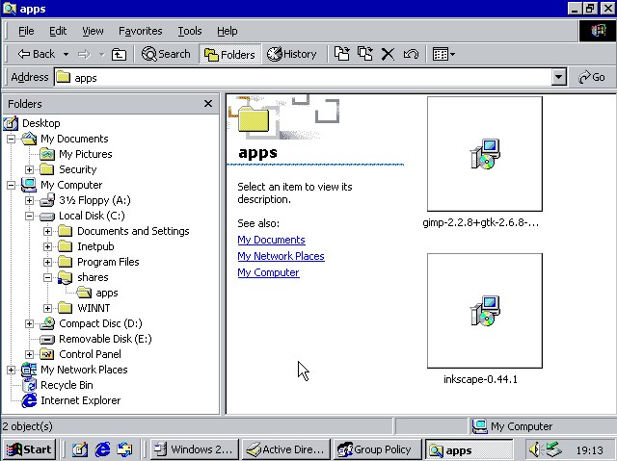Click the Delete toolbar icon
Screen dimensions: 617x461
(388, 54)
